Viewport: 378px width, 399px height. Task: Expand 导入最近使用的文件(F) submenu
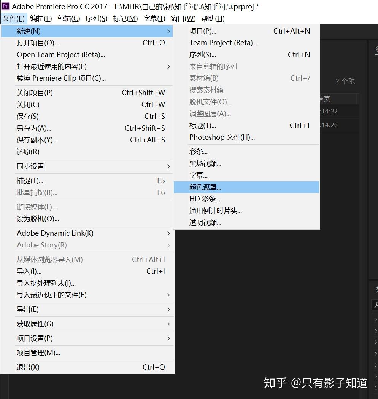coord(168,295)
